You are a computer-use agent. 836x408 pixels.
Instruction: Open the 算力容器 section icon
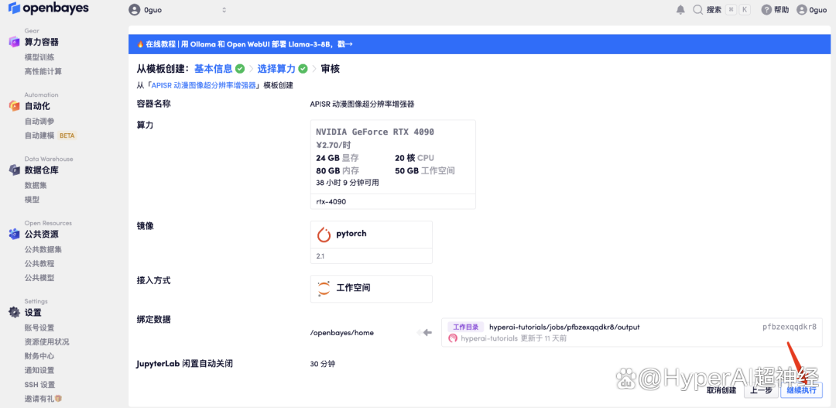click(14, 42)
